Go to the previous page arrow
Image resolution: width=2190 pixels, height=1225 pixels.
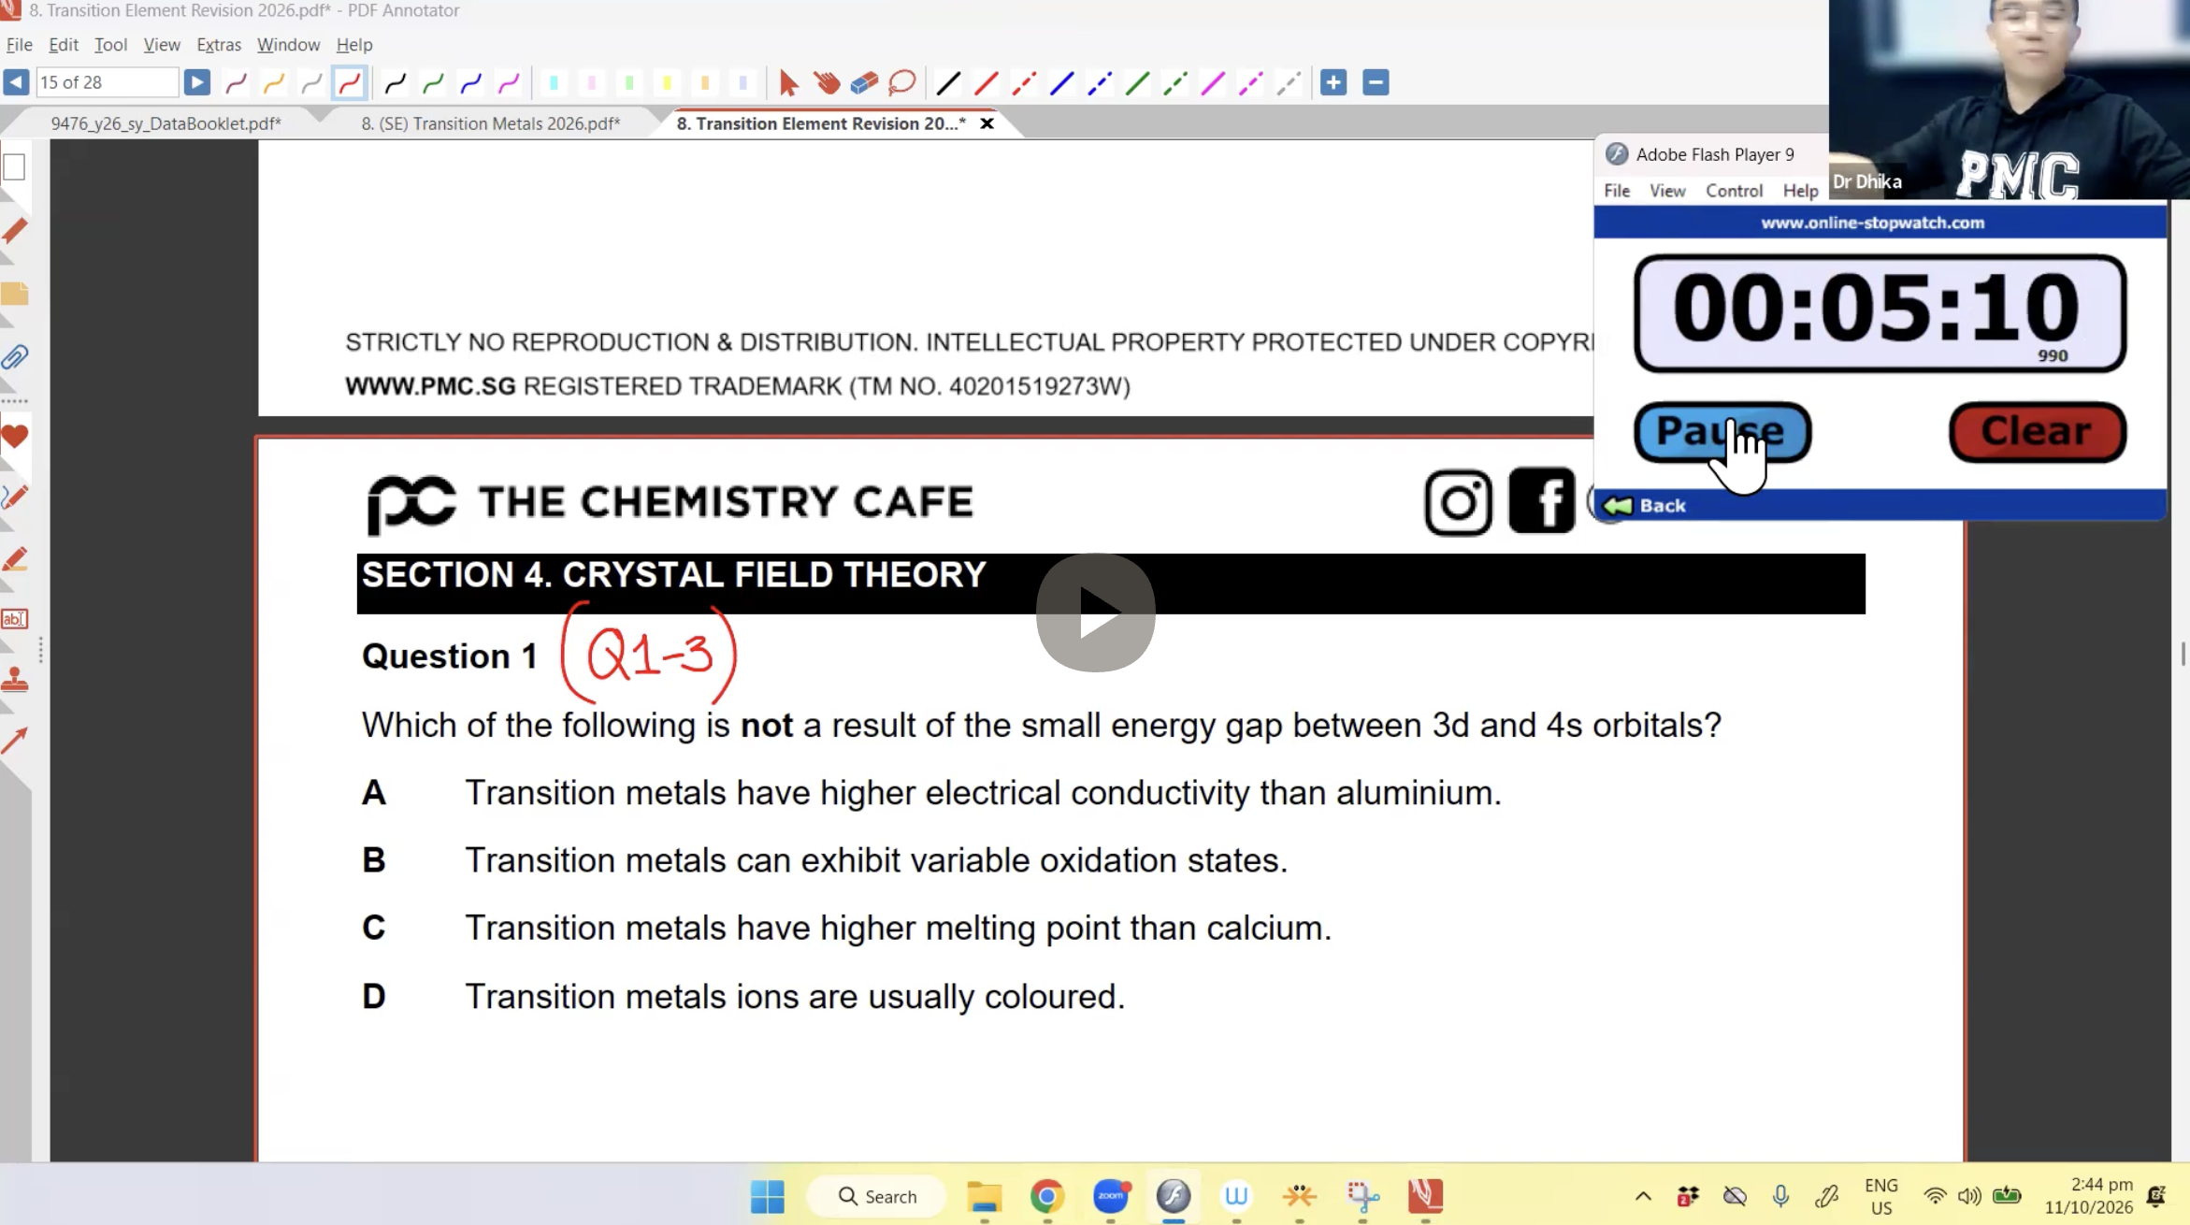[16, 82]
